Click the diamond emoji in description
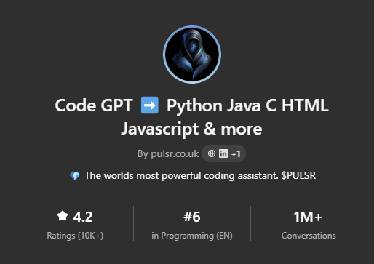Image resolution: width=374 pixels, height=264 pixels. coord(75,176)
